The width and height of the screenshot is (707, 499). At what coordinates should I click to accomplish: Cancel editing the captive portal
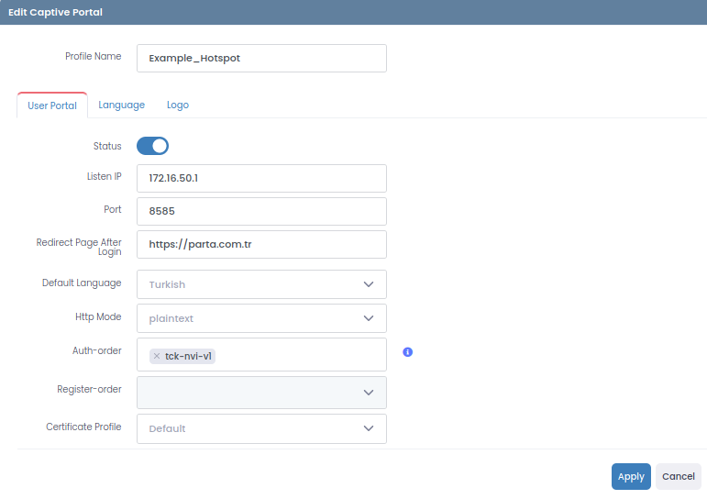(x=678, y=477)
